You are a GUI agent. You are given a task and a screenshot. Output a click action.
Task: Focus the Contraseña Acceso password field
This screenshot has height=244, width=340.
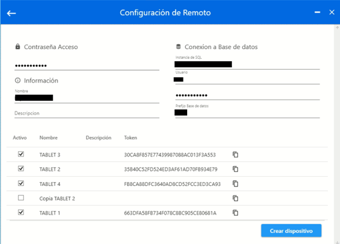[x=87, y=66]
